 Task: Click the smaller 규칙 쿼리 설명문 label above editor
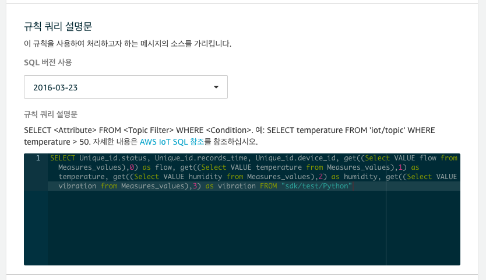tap(51, 114)
